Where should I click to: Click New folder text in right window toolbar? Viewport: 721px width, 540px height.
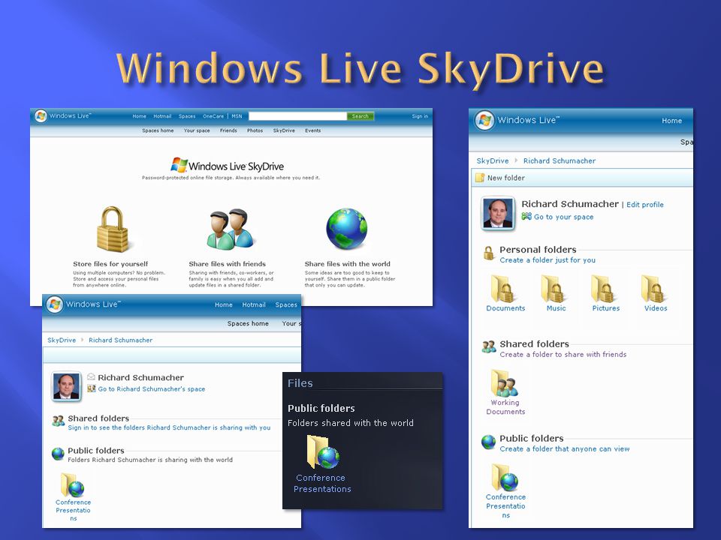coord(505,178)
